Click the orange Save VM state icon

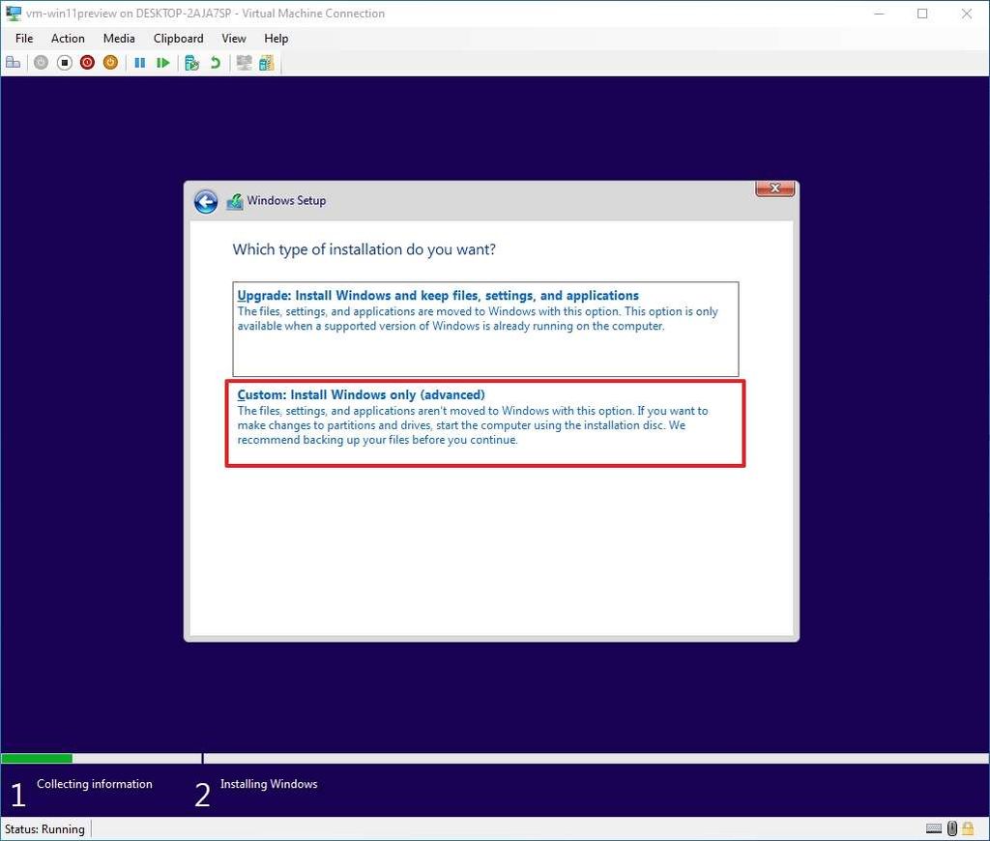coord(110,62)
